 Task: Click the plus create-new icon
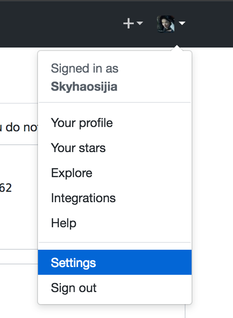pyautogui.click(x=129, y=23)
